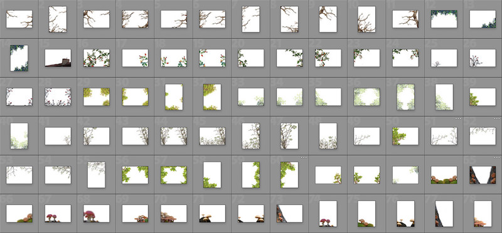Select thumbnail 15 showing the dark rooftop

[58, 58]
